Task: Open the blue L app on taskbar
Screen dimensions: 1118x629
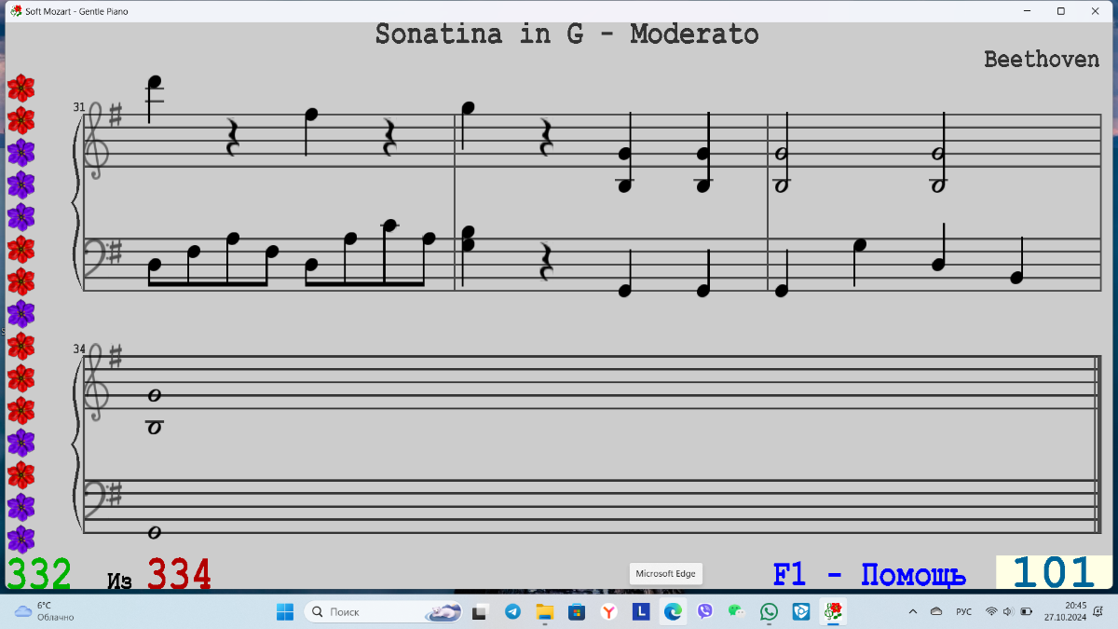Action: [641, 611]
